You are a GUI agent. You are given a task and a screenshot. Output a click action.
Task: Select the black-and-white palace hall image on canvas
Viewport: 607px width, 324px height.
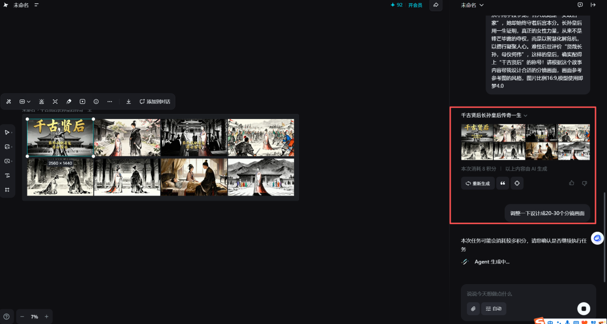(194, 137)
